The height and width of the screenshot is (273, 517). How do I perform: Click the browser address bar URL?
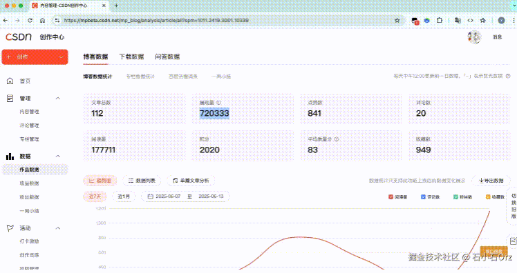(156, 21)
